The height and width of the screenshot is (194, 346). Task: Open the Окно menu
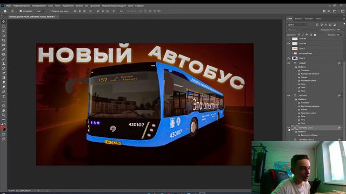(130, 6)
